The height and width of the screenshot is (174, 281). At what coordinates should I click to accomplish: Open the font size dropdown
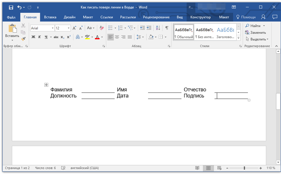69,28
